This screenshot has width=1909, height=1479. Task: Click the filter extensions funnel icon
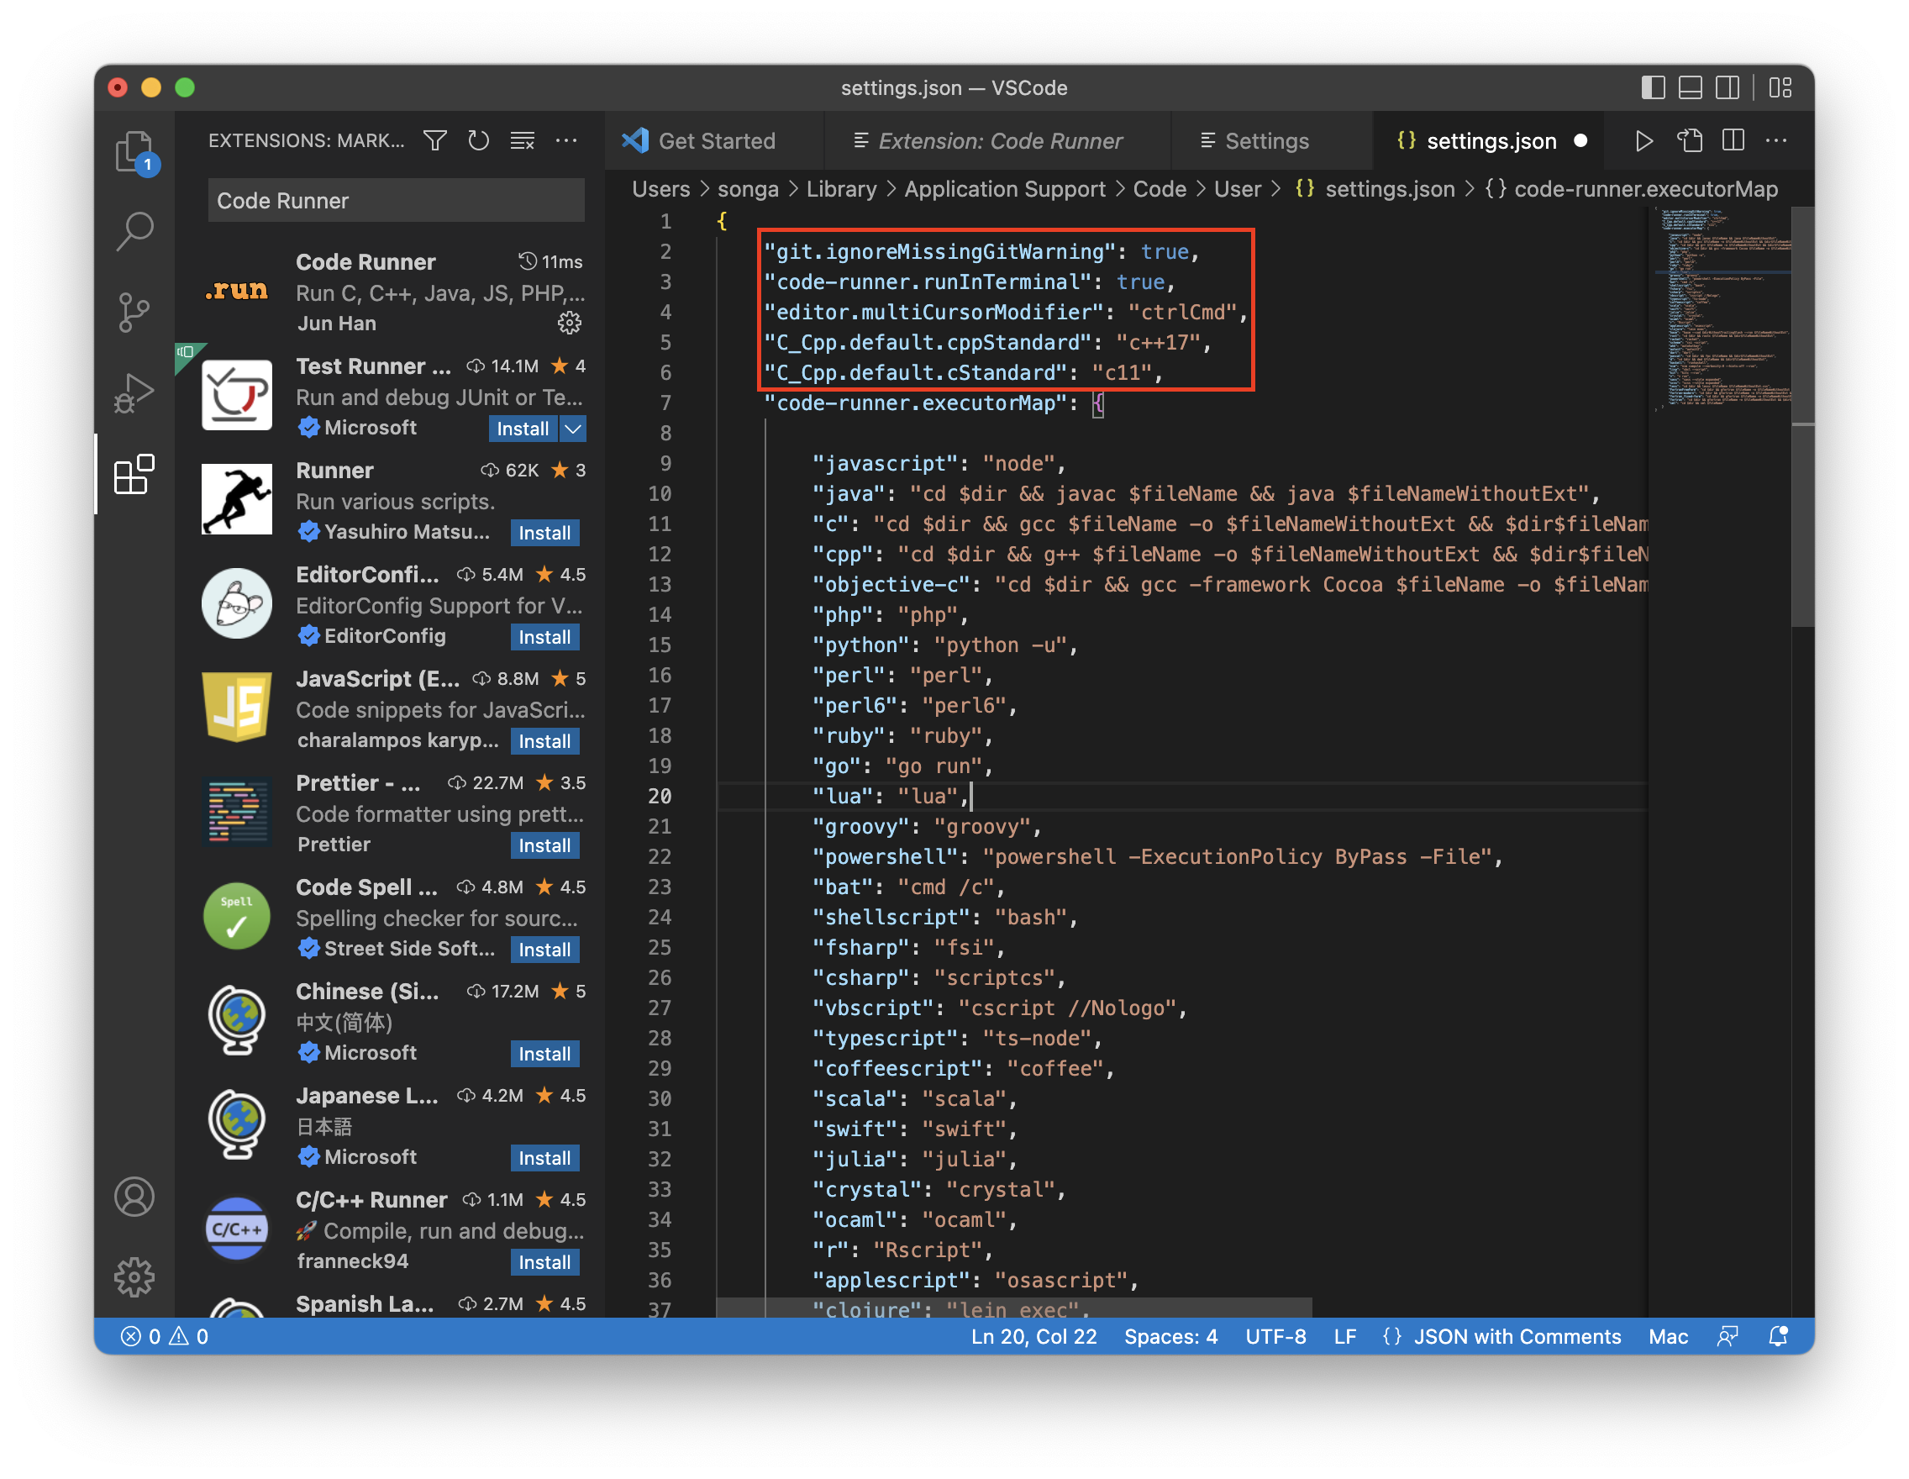434,140
